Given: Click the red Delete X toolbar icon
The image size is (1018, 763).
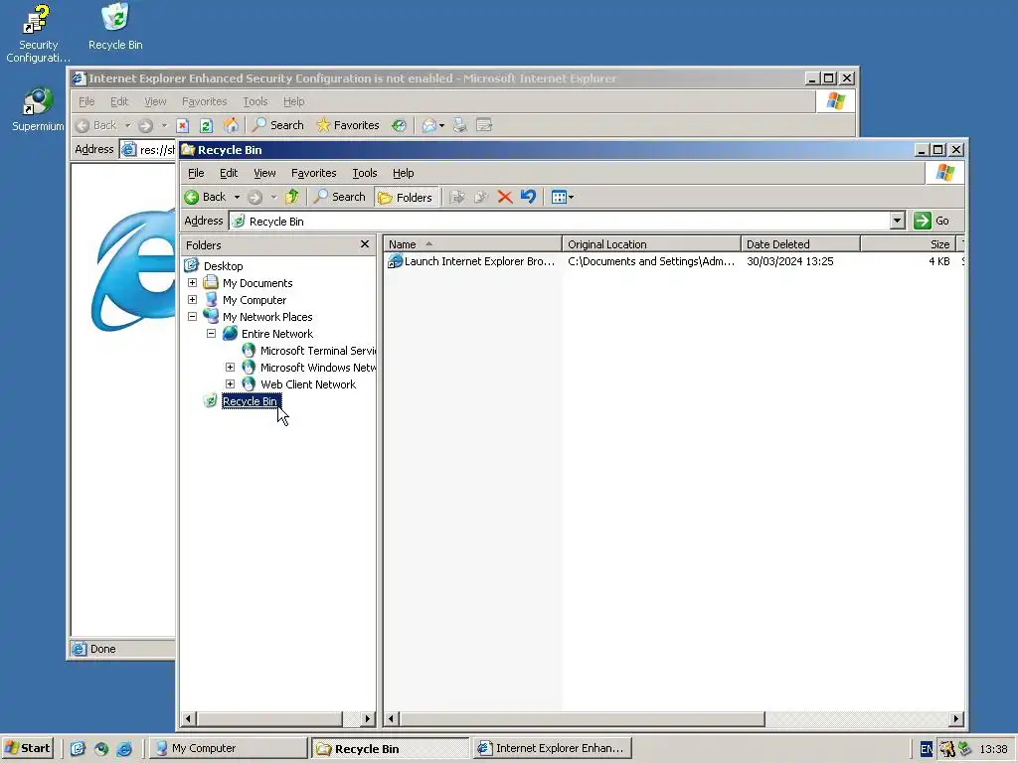Looking at the screenshot, I should (x=504, y=197).
